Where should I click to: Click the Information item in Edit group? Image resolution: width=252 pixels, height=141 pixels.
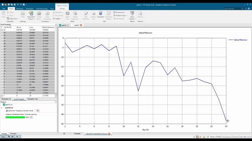[119, 18]
